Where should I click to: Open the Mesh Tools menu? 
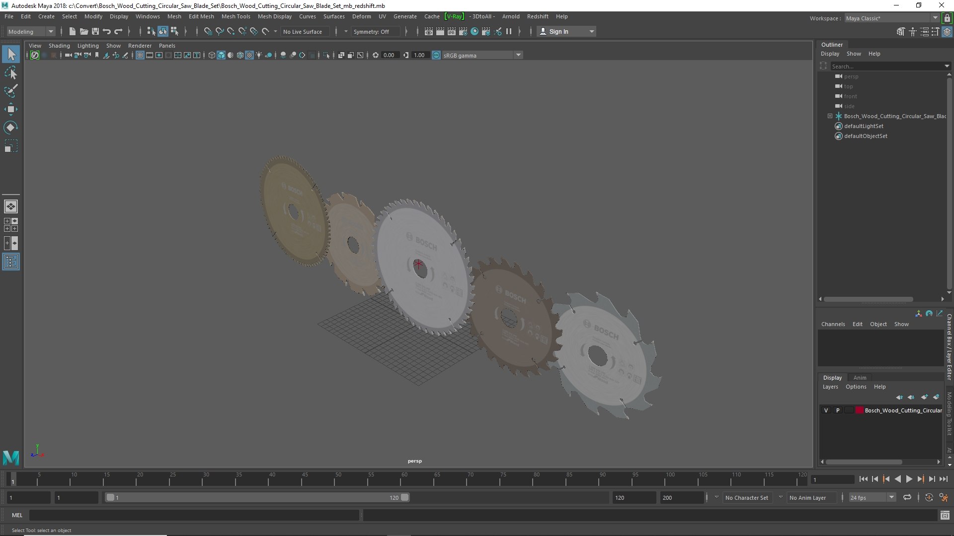(x=236, y=16)
